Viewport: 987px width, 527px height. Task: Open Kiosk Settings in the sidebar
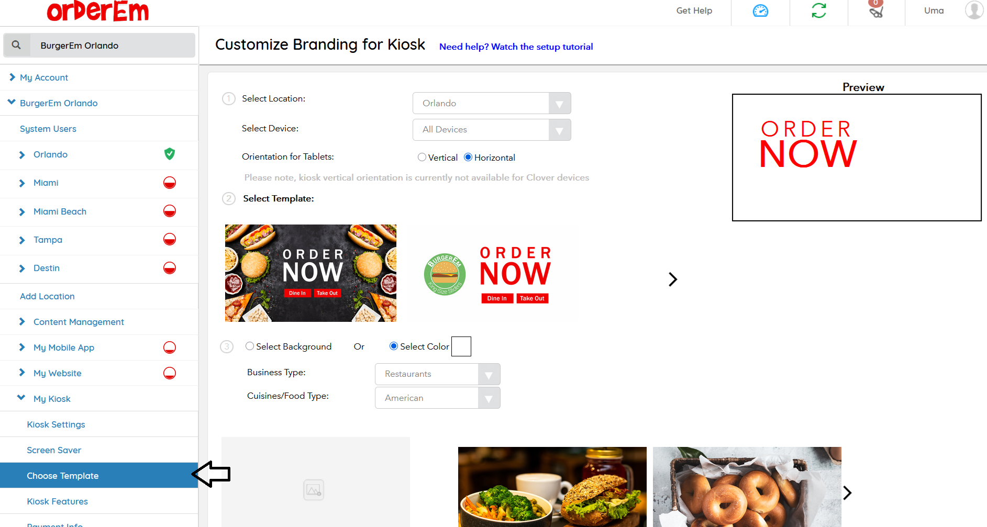pos(56,424)
